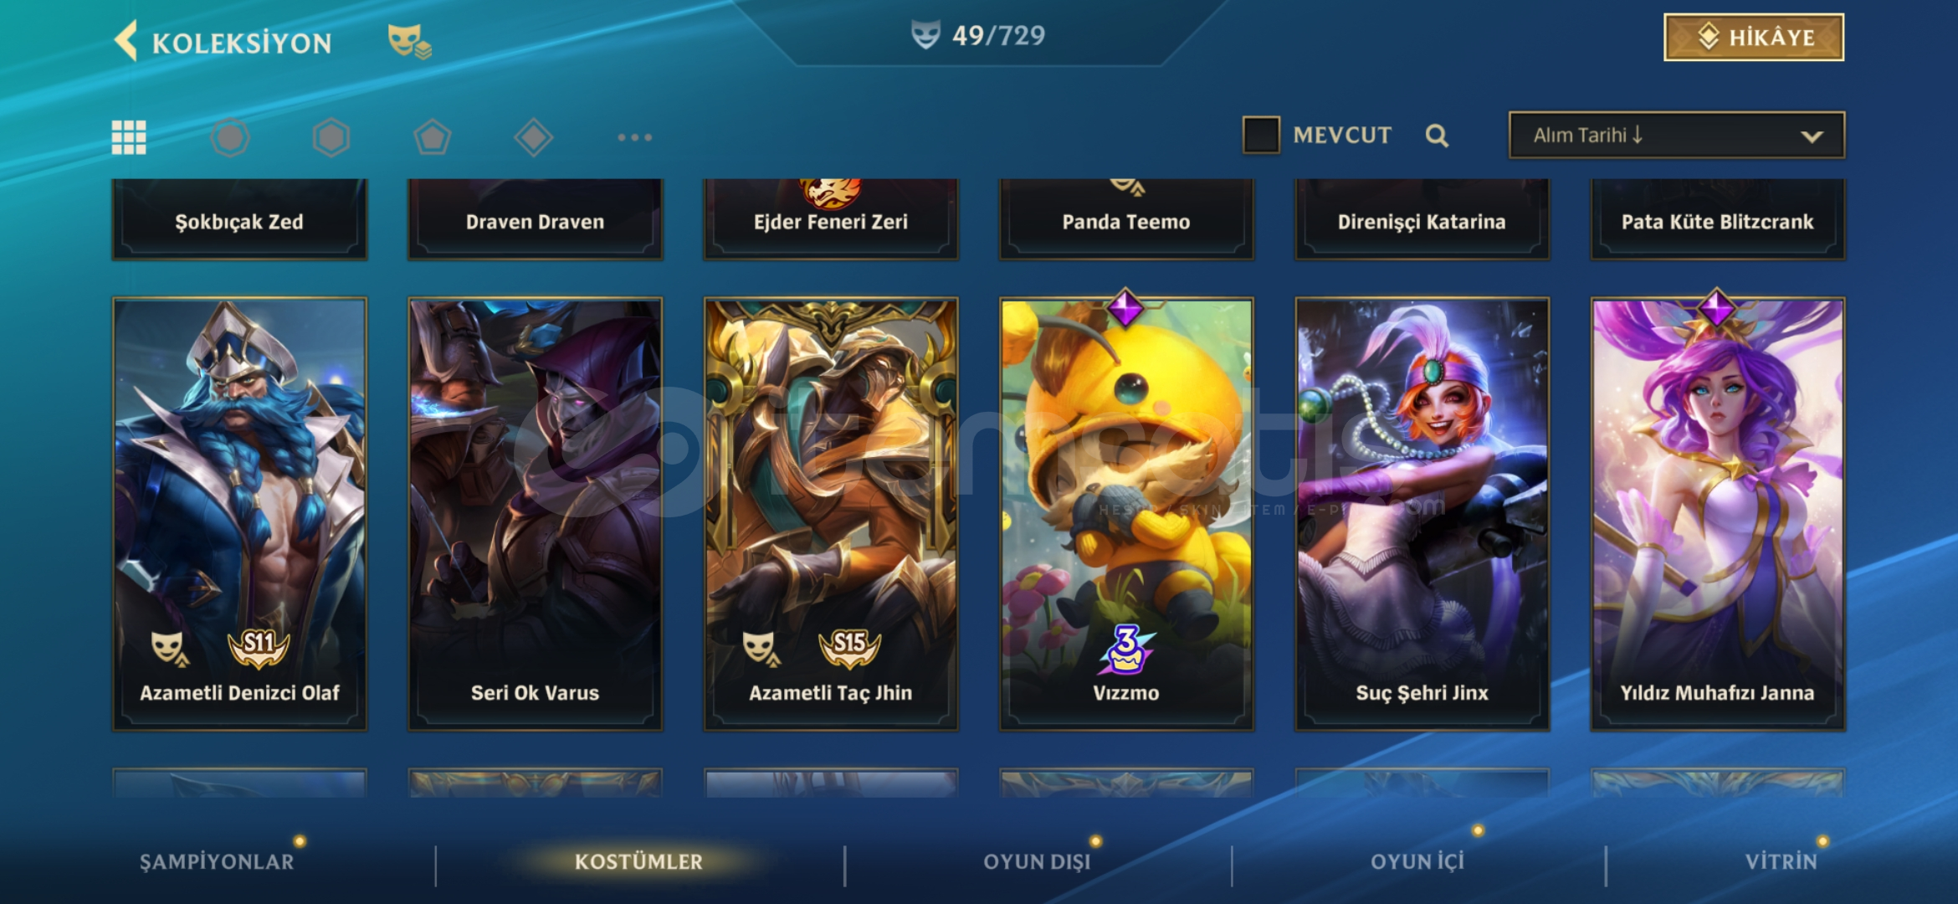
Task: Open the search magnifier icon
Action: coord(1437,136)
